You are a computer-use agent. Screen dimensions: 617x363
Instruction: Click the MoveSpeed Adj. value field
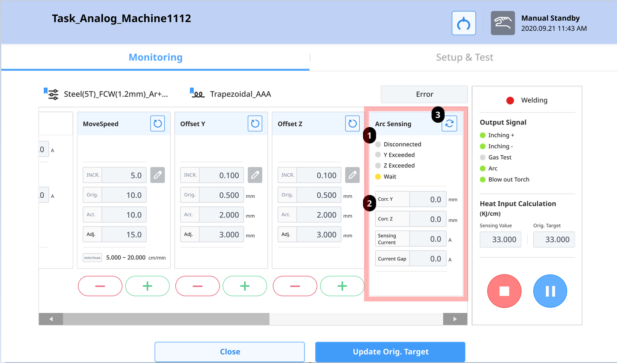click(124, 235)
